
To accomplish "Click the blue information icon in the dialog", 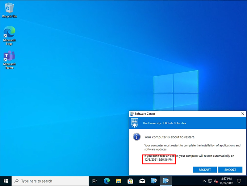I will (x=136, y=137).
